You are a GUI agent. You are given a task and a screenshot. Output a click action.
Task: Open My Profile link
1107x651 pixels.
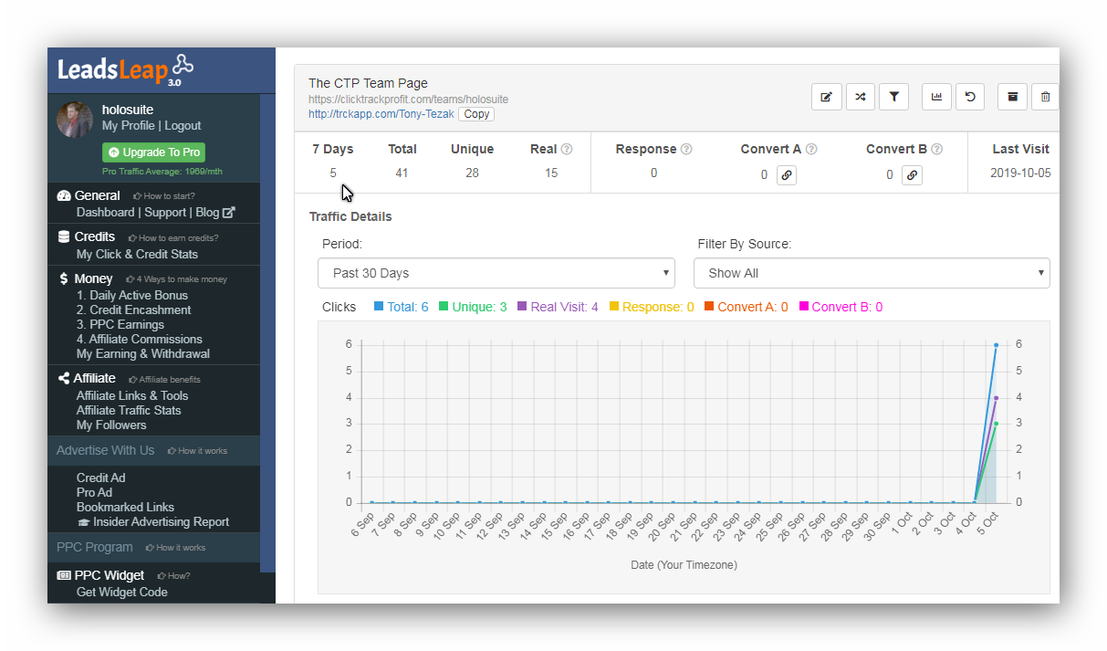point(128,126)
